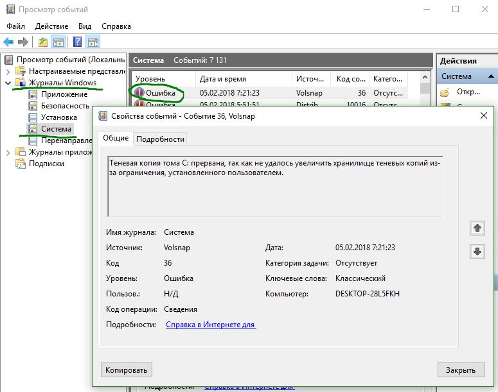Click the next event down arrow button
The width and height of the screenshot is (498, 392).
(x=477, y=252)
